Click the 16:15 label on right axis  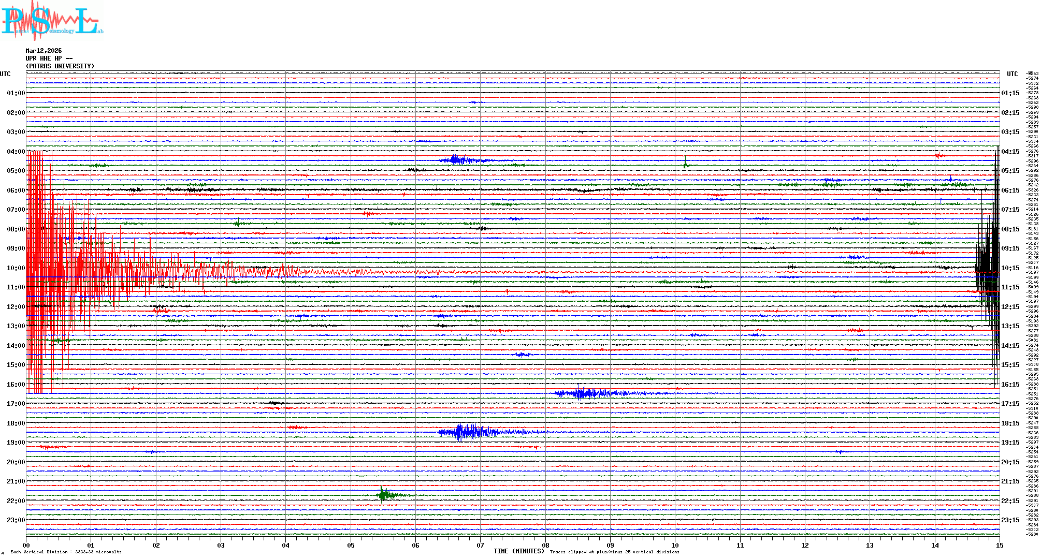[x=1010, y=385]
